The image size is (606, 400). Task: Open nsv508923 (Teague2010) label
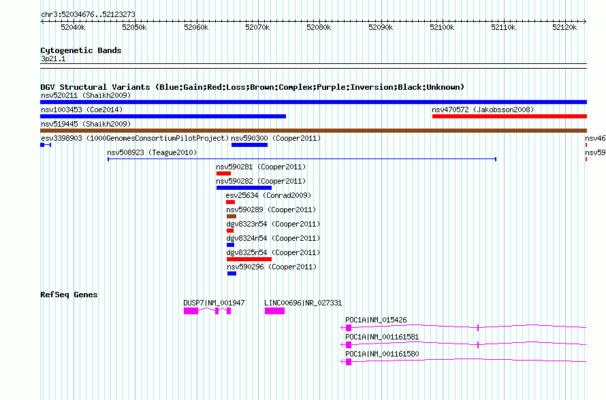[x=152, y=152]
